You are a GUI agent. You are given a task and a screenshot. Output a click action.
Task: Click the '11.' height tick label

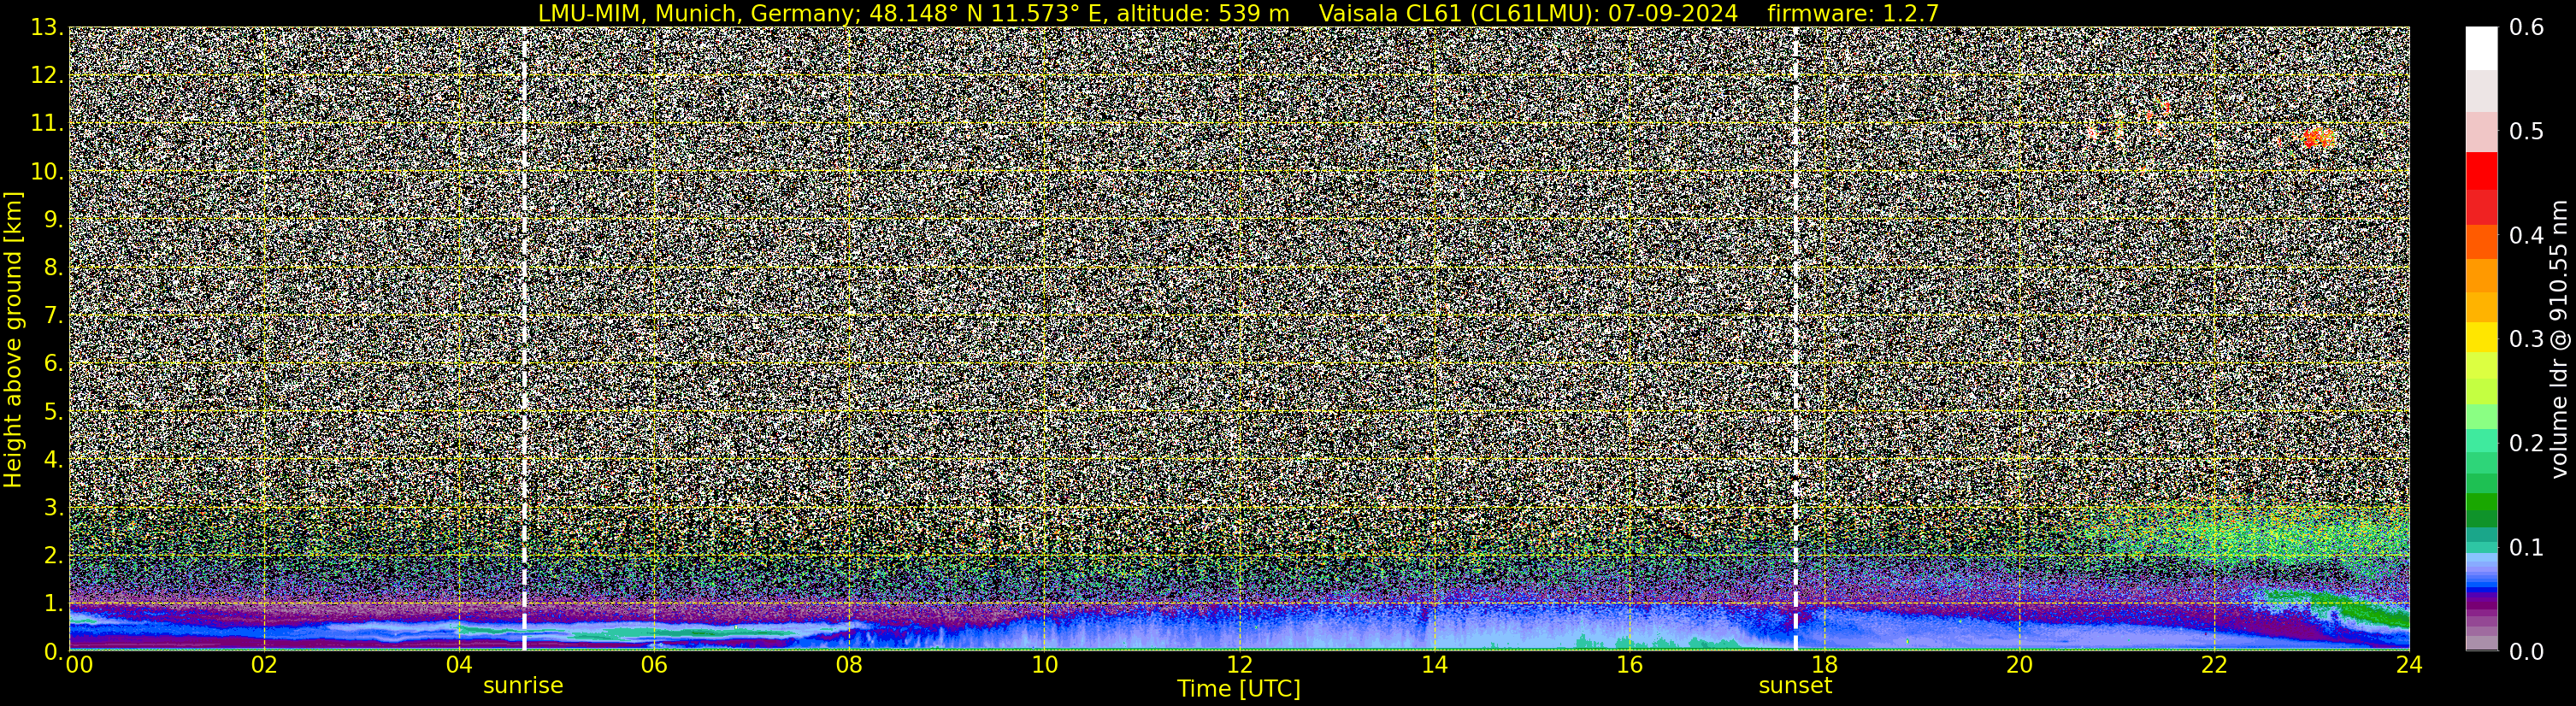click(47, 124)
